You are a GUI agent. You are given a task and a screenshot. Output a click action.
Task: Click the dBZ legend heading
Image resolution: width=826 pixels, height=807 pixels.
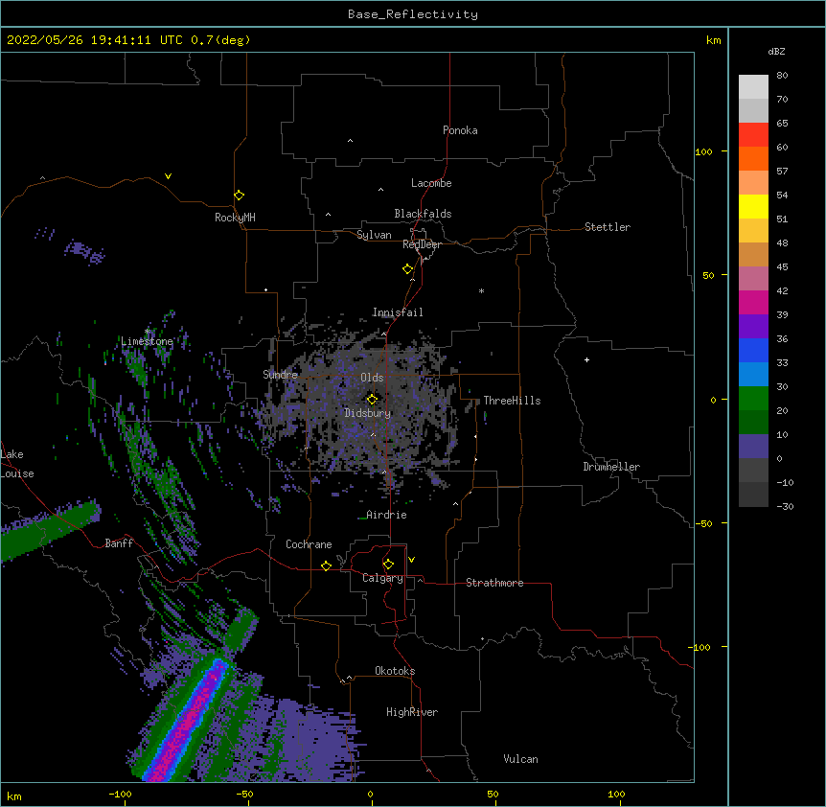point(776,51)
